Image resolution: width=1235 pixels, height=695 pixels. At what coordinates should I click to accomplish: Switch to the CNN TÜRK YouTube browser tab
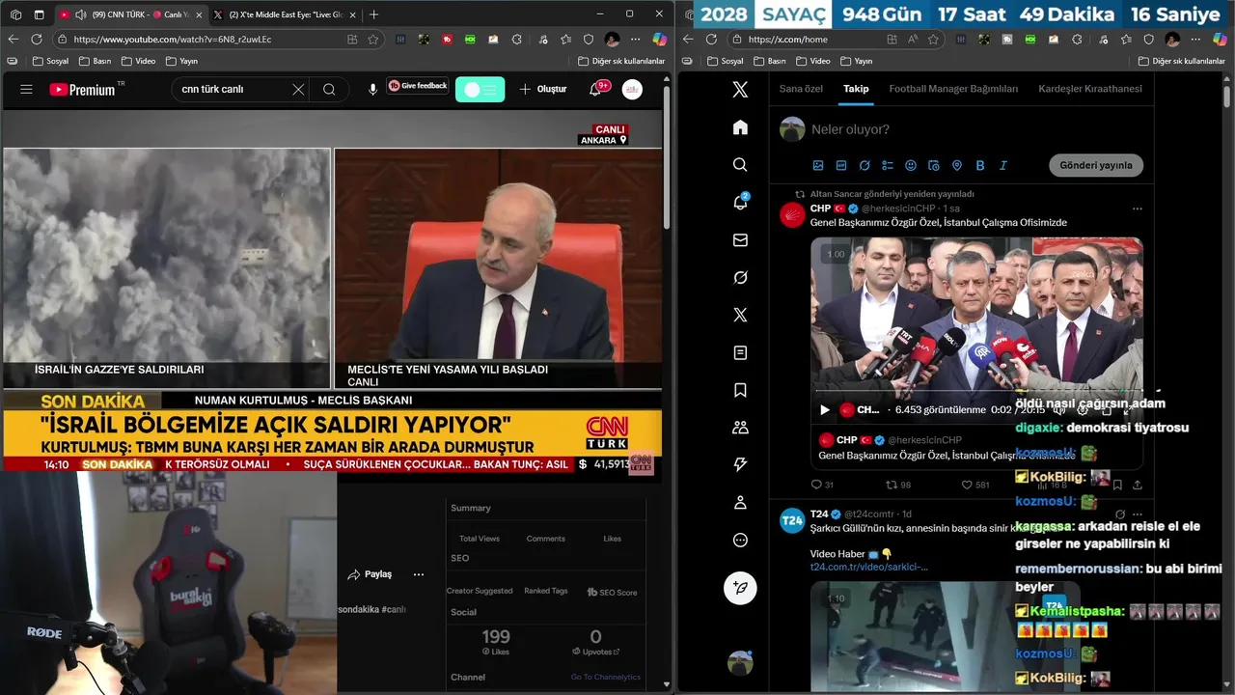pyautogui.click(x=129, y=14)
